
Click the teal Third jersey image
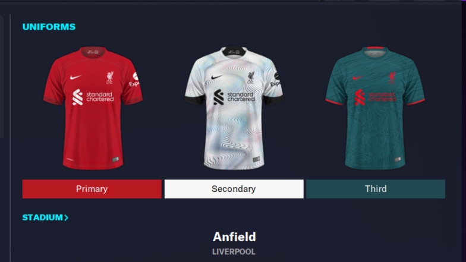[x=374, y=108]
